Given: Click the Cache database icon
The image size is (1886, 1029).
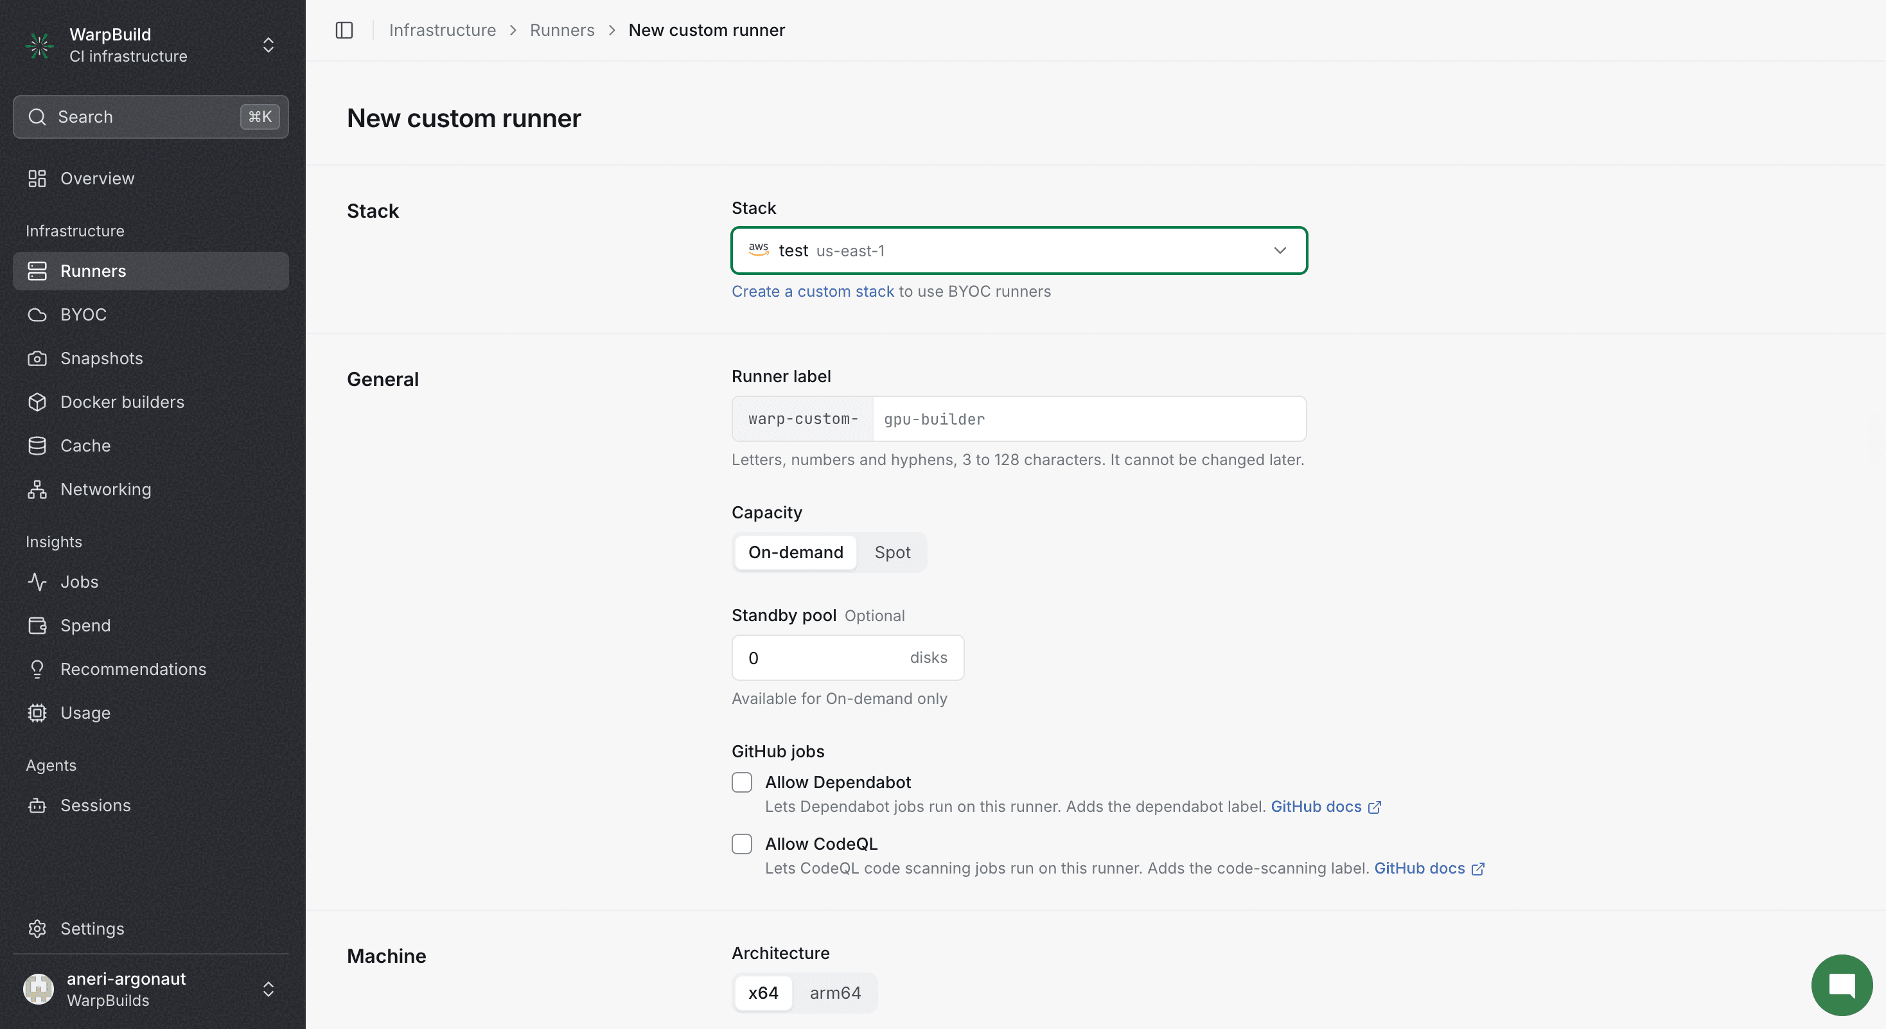Looking at the screenshot, I should 37,446.
